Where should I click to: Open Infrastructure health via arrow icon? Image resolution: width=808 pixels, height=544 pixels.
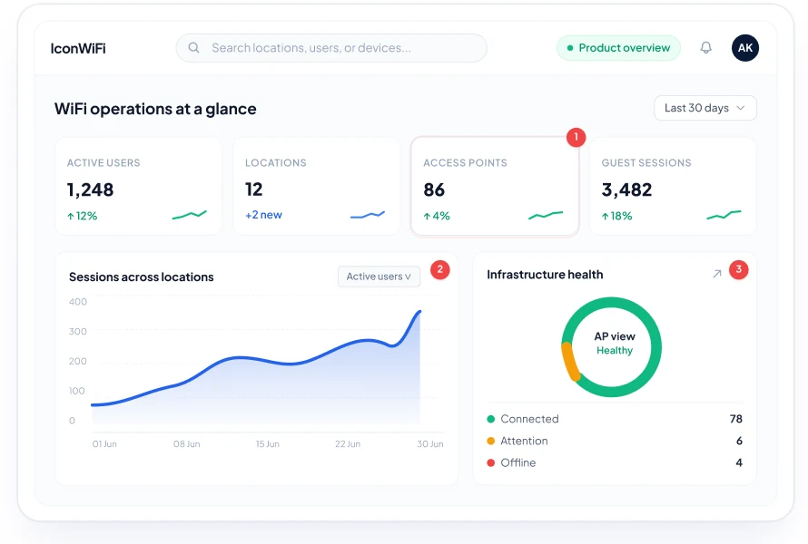717,274
